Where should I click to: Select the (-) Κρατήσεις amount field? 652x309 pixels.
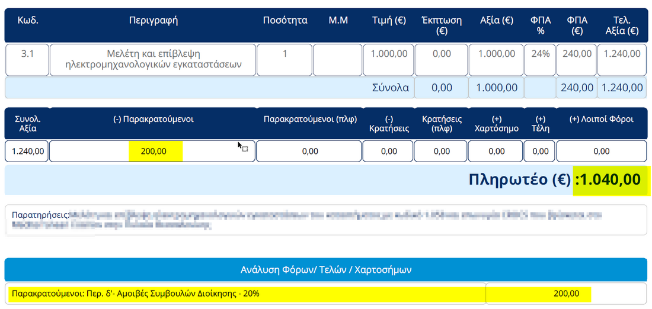388,151
